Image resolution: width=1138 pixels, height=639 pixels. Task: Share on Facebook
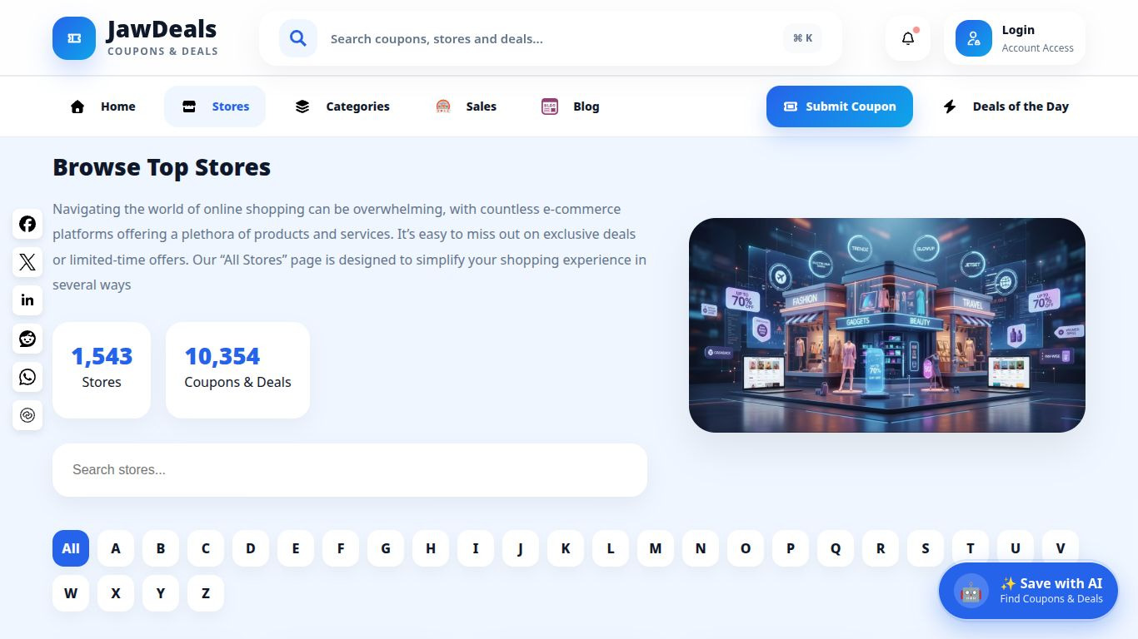(27, 224)
